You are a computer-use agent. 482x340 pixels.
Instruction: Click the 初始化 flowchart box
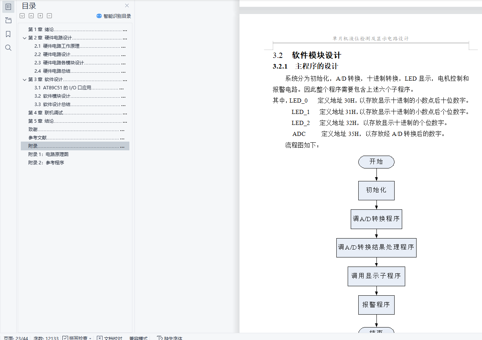[x=376, y=190]
